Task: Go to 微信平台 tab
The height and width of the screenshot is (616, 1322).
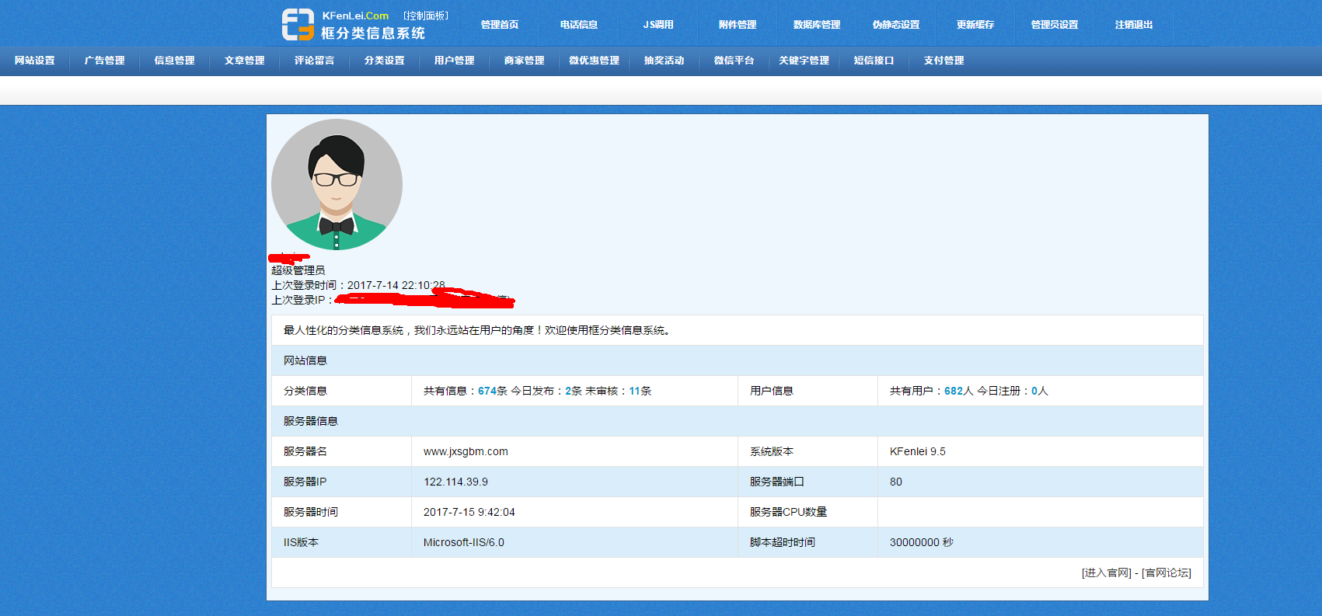Action: [734, 61]
